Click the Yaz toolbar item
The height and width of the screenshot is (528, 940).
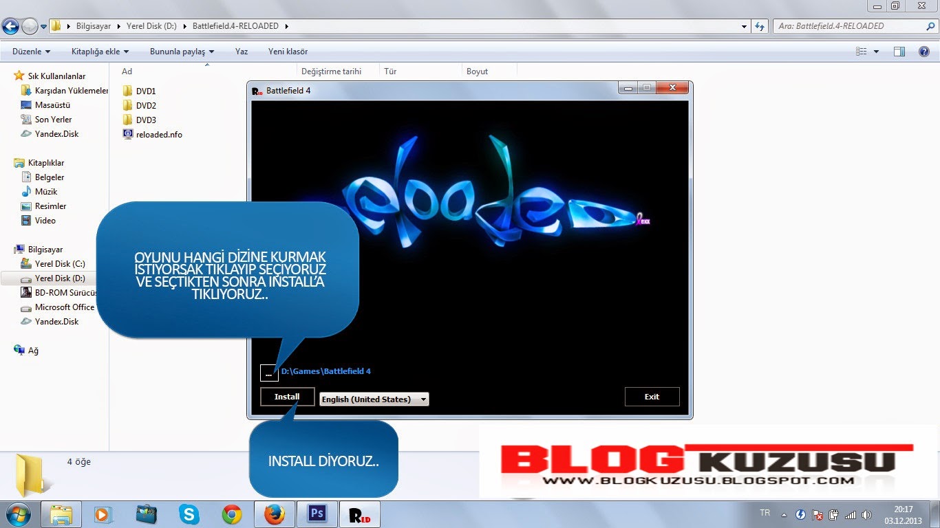[242, 52]
